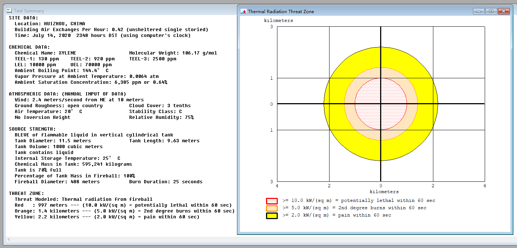The height and width of the screenshot is (248, 517).
Task: Click 'Tank contains liquid' line
Action: tap(44, 152)
